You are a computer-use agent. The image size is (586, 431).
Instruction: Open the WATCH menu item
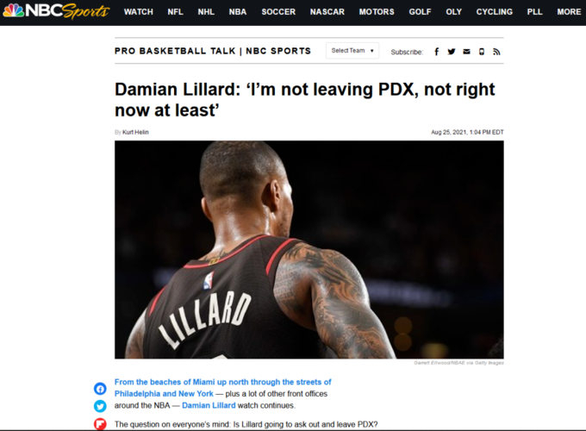[138, 12]
